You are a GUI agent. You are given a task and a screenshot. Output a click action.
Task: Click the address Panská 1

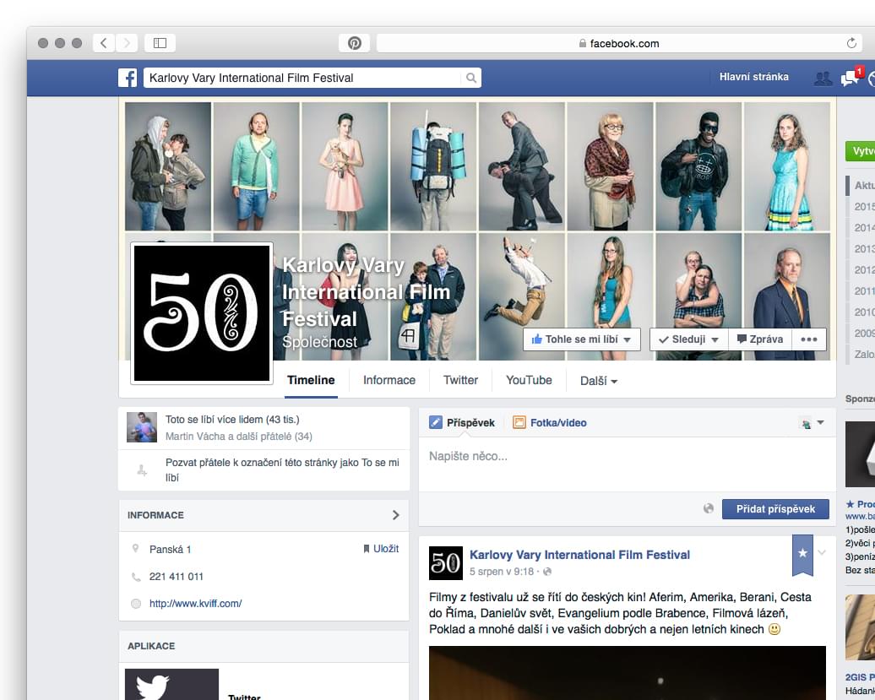pos(171,550)
